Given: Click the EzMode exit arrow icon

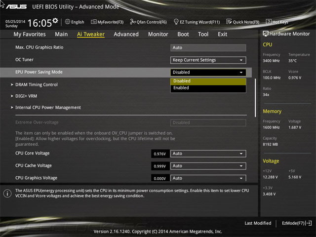Looking at the screenshot, I should [309, 223].
